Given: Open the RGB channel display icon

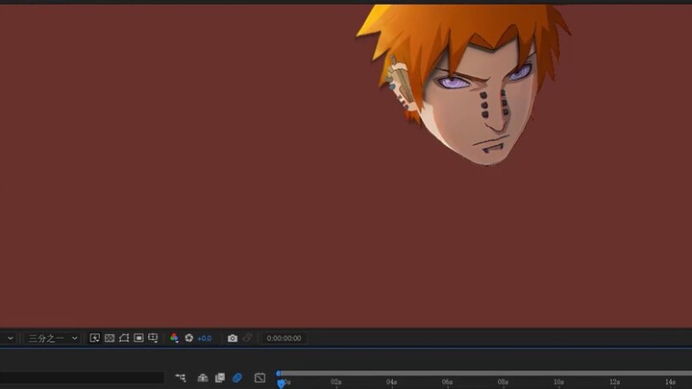Looking at the screenshot, I should [x=174, y=338].
